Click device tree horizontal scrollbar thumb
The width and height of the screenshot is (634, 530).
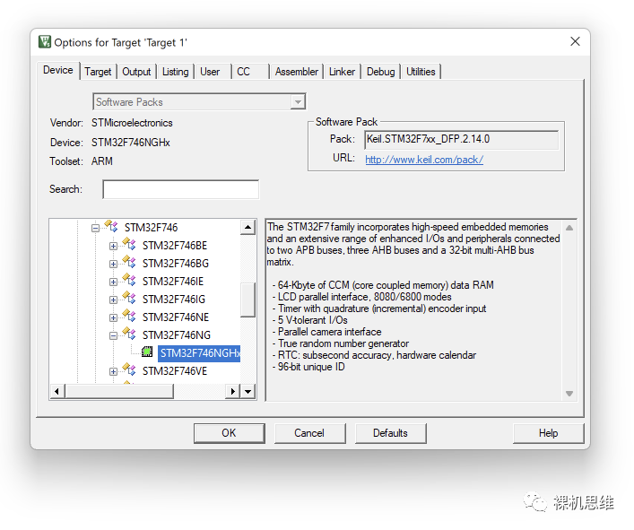point(119,391)
